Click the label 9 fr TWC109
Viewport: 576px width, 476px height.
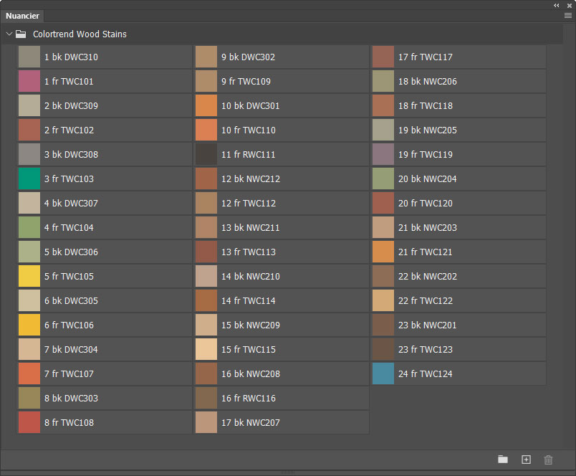[x=246, y=81]
